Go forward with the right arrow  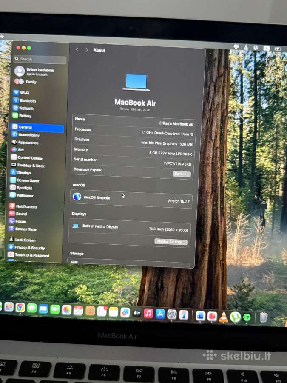click(87, 50)
